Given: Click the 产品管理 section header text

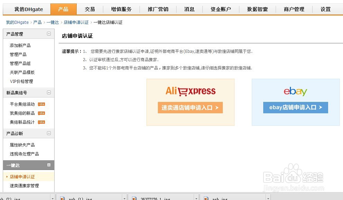Looking at the screenshot, I should 15,34.
